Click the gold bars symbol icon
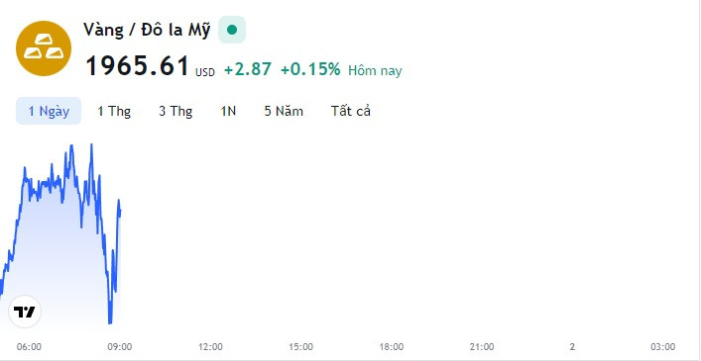The width and height of the screenshot is (701, 361). 44,48
